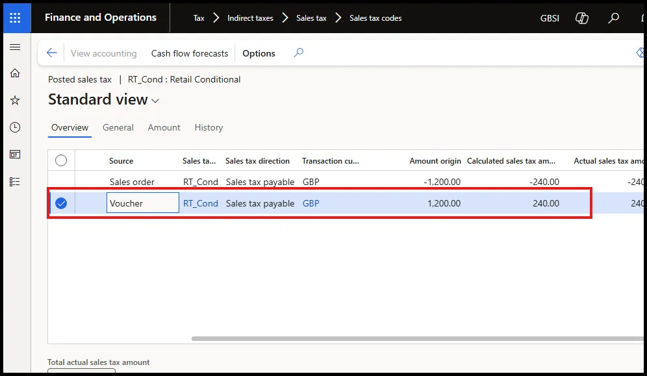Sort by Source column header
The width and height of the screenshot is (647, 376).
click(x=121, y=161)
